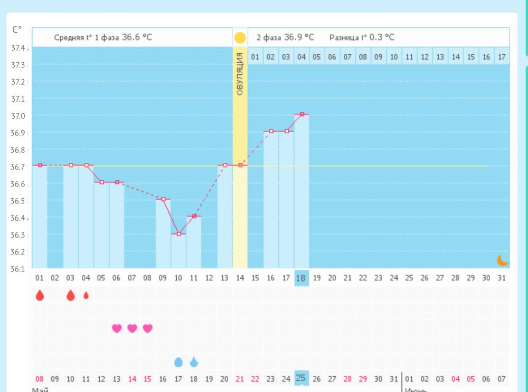
Task: Click the small blue water drop on day 11
Action: [x=194, y=362]
